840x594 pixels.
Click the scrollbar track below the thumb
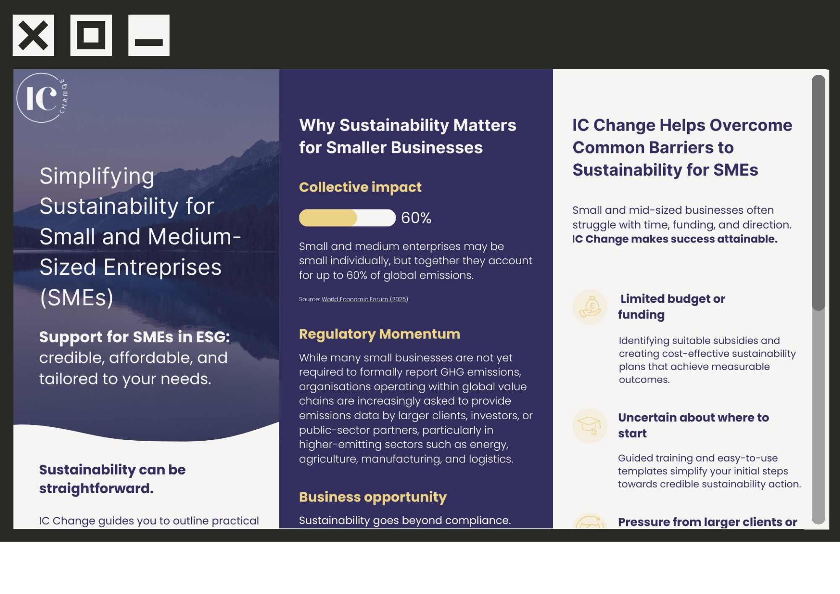pos(818,416)
